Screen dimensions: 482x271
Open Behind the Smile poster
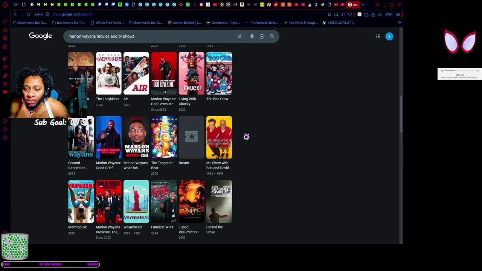219,201
